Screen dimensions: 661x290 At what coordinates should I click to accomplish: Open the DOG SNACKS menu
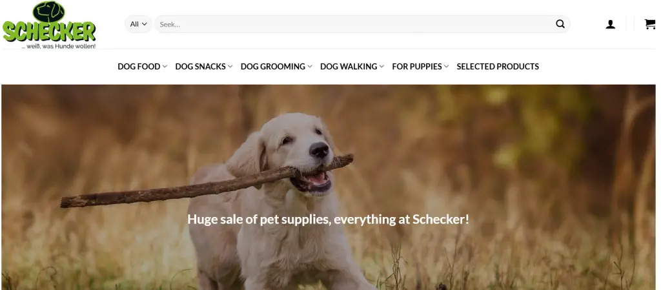tap(204, 67)
